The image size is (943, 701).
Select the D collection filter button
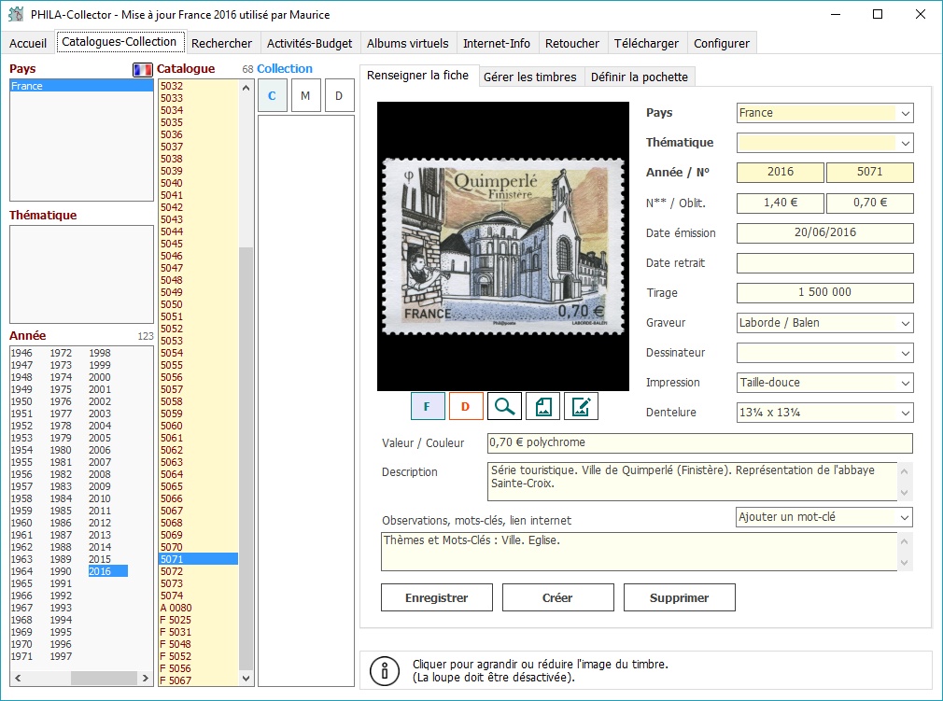(x=339, y=96)
